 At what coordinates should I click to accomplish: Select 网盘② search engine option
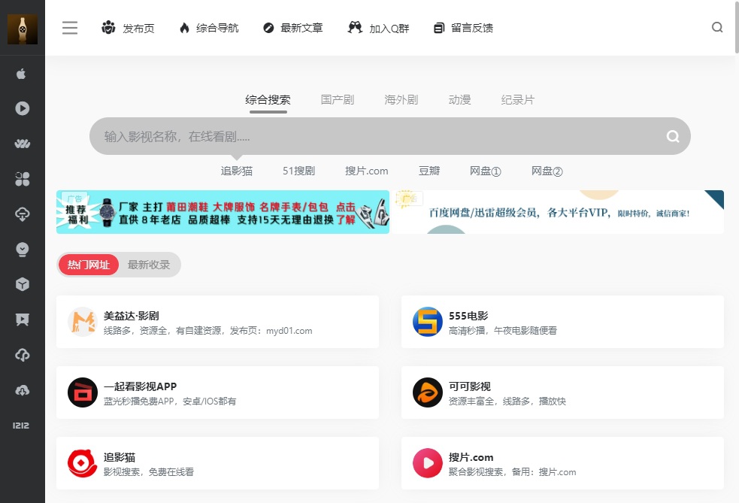547,171
